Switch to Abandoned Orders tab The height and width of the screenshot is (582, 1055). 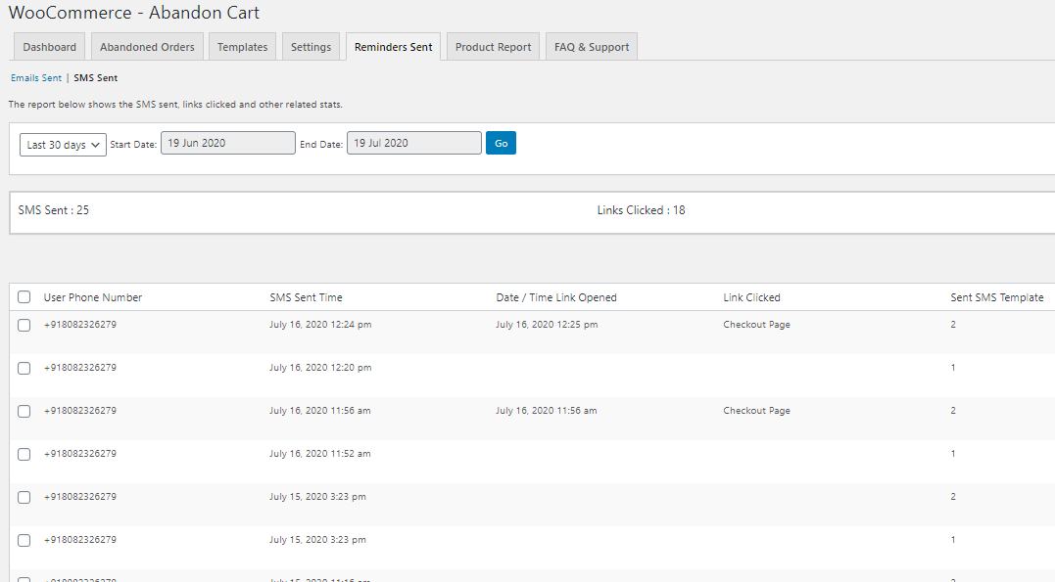(x=147, y=46)
